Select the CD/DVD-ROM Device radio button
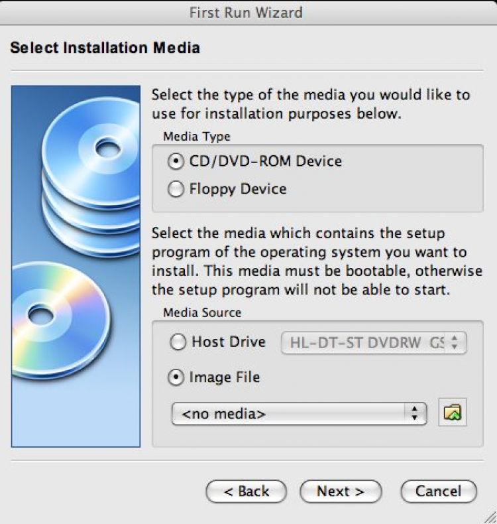 pos(176,161)
